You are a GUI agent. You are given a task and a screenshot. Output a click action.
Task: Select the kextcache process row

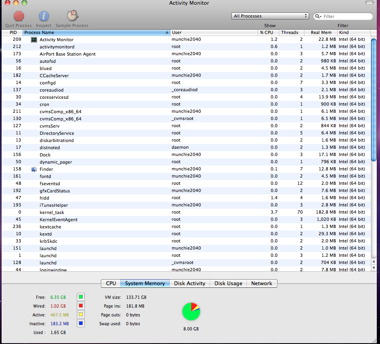pyautogui.click(x=186, y=227)
